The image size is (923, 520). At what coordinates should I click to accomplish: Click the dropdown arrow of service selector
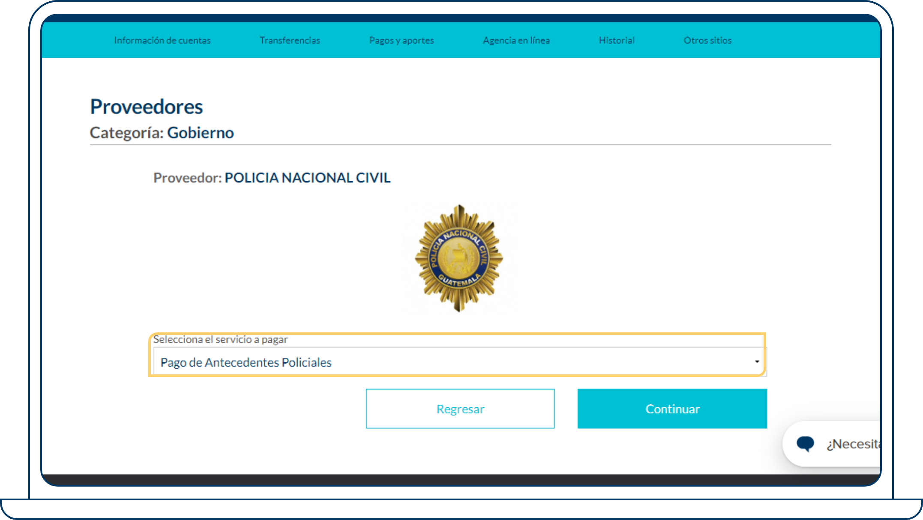pyautogui.click(x=757, y=362)
